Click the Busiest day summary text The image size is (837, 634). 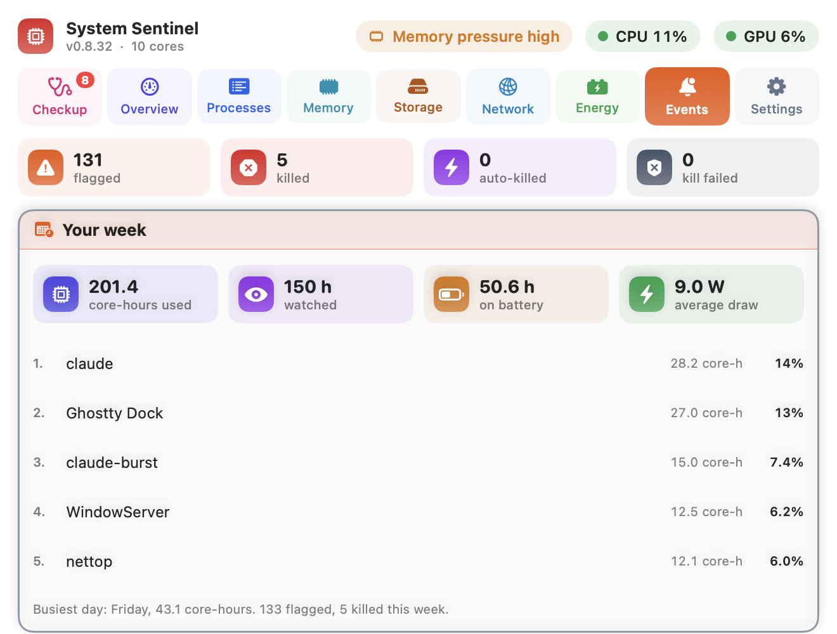click(x=241, y=609)
